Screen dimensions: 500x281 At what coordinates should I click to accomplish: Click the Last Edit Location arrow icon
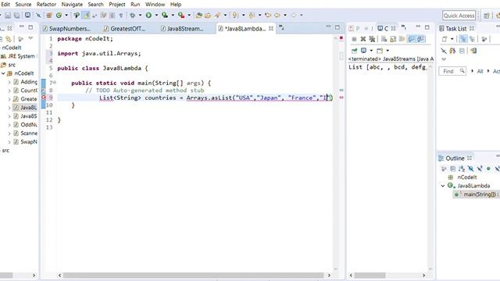[268, 15]
